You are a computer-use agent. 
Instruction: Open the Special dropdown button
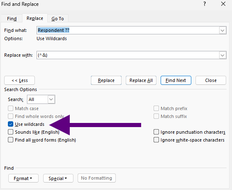58,178
